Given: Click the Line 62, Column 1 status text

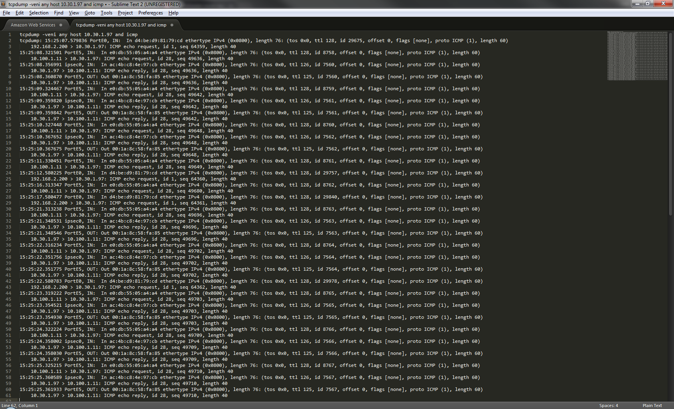Looking at the screenshot, I should [20, 405].
